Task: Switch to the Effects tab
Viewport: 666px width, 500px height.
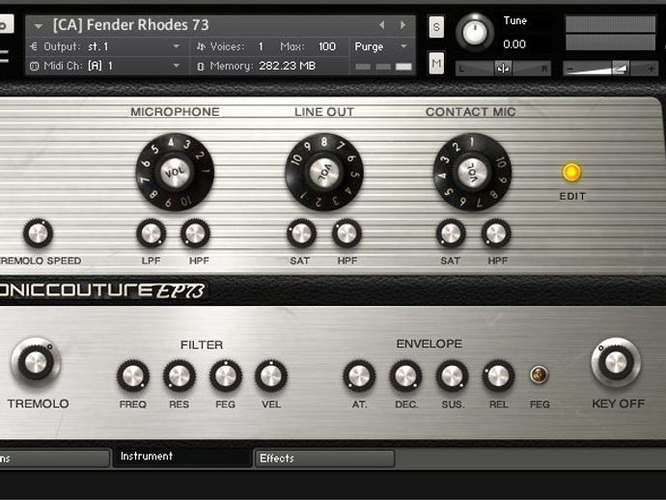Action: [324, 458]
